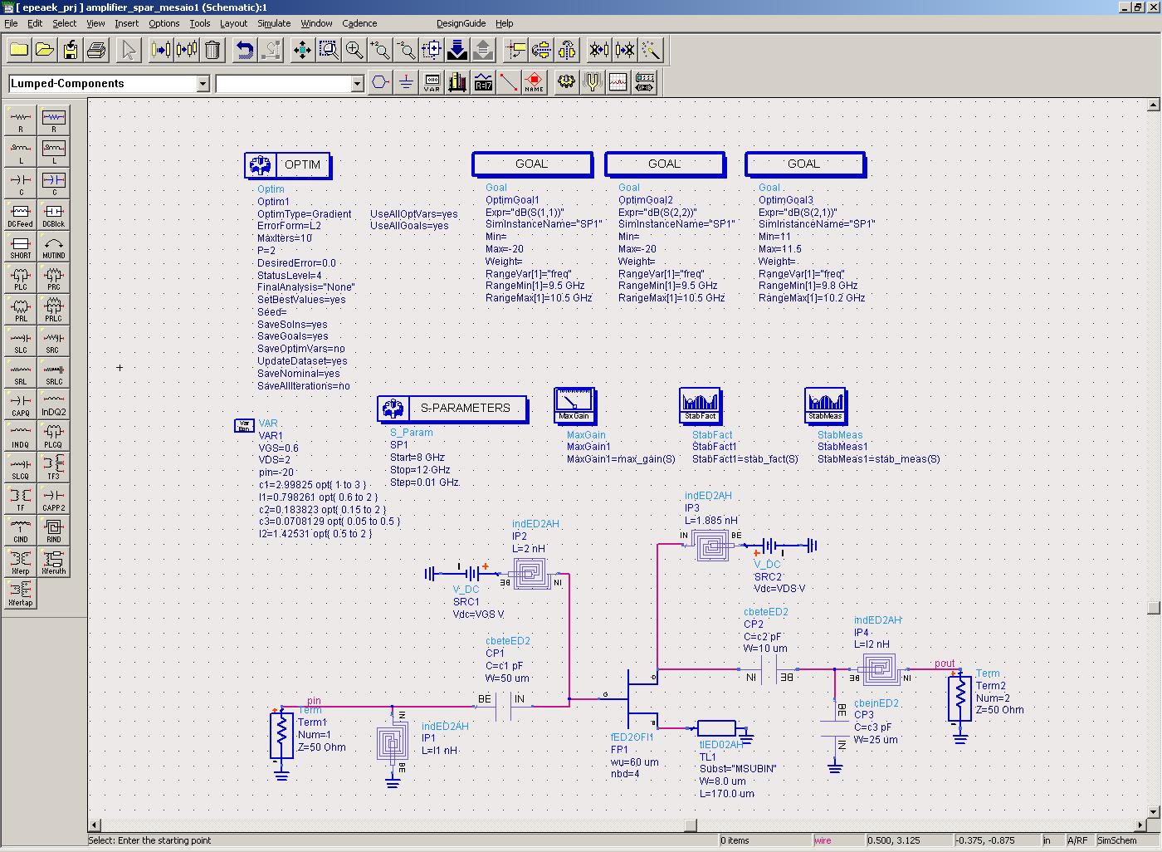Viewport: 1162px width, 852px height.
Task: Undo last action with blue arrow
Action: [x=245, y=50]
